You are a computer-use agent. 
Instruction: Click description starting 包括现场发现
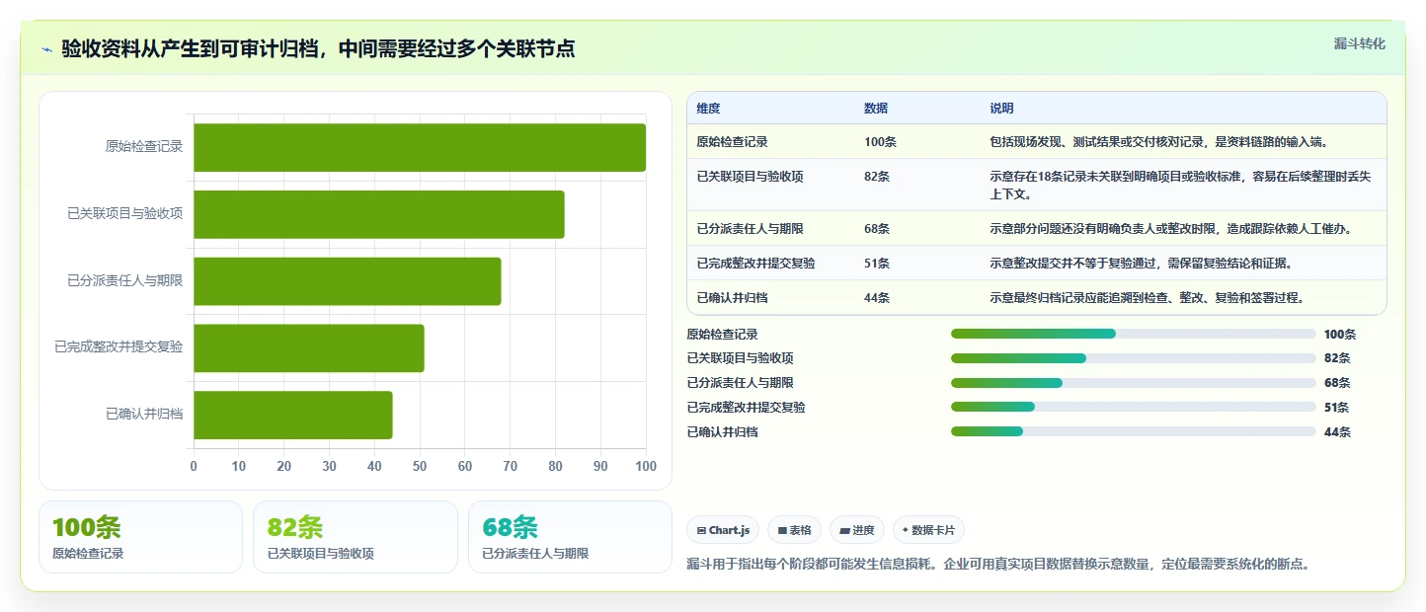point(1158,142)
